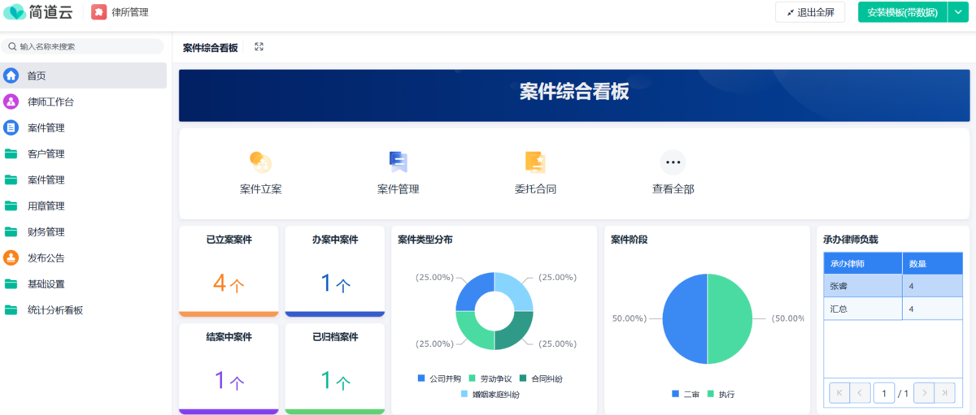976x415 pixels.
Task: Go to first page of lawyer table
Action: tap(839, 393)
